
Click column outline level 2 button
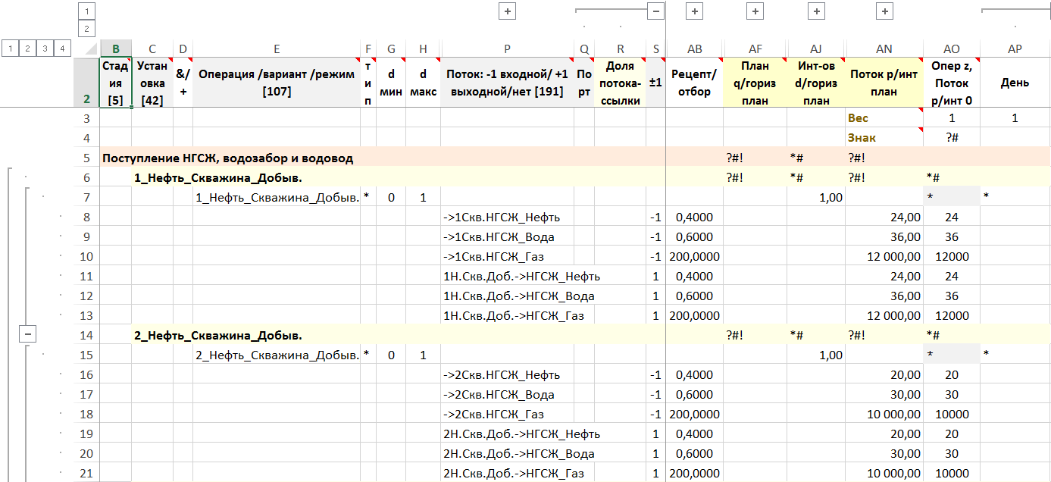pos(87,29)
